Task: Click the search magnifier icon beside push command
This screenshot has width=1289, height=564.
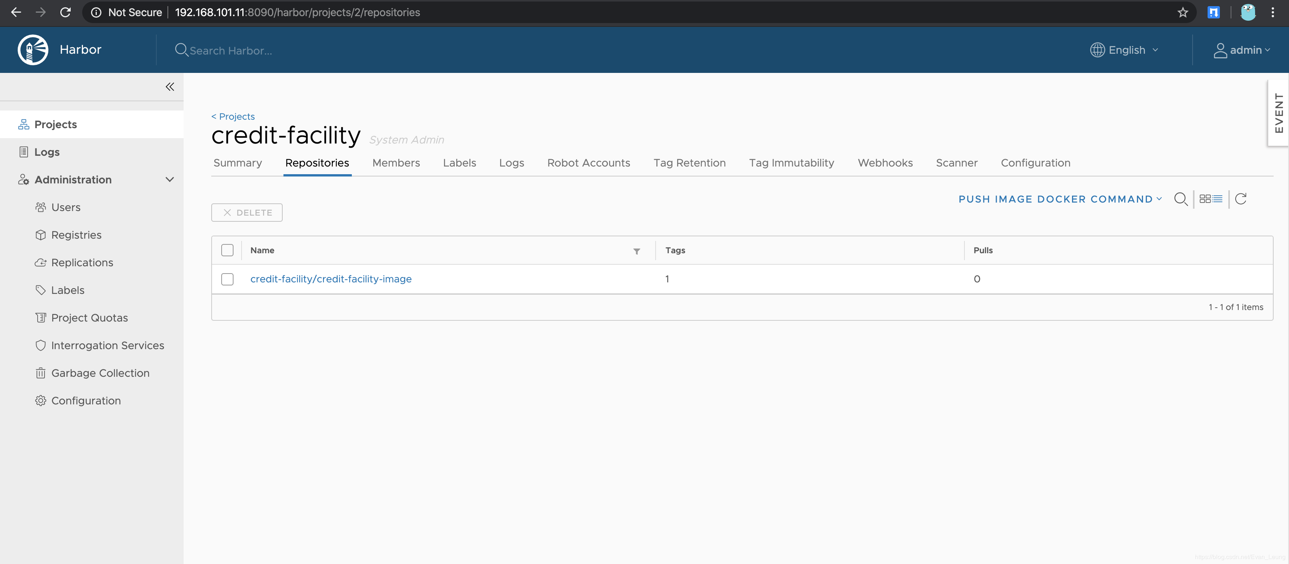Action: (1180, 199)
